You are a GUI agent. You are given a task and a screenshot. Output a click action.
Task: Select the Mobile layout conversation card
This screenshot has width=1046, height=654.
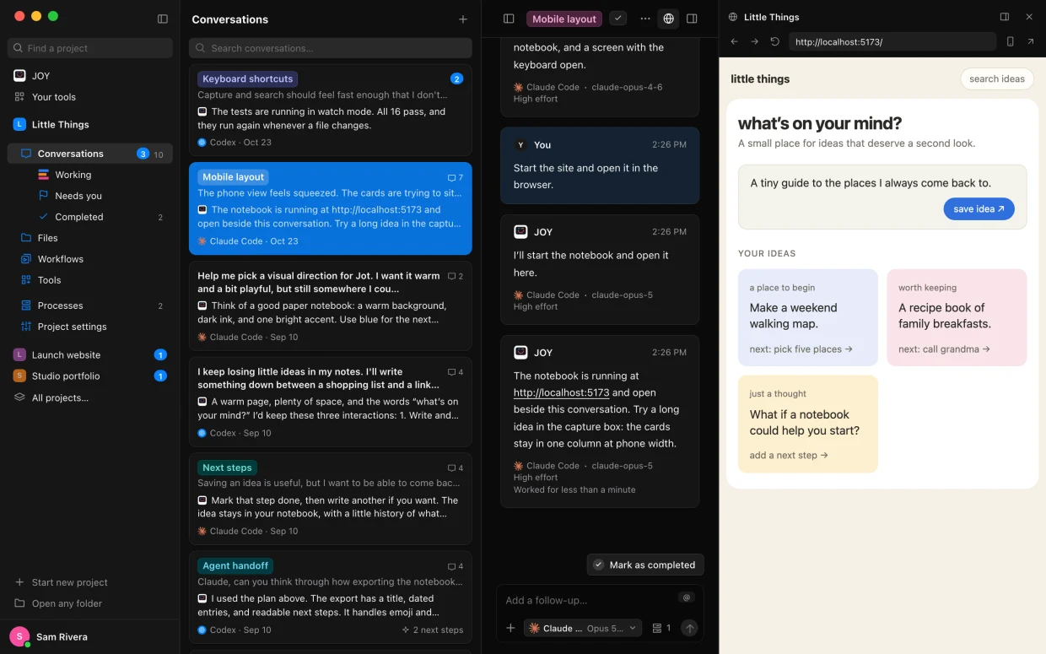coord(331,208)
